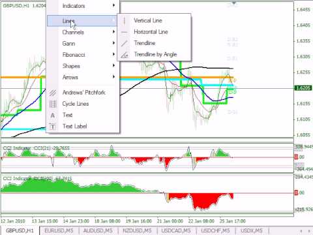Click the 25 Jan 17:00 time label
The height and width of the screenshot is (235, 313).
[x=233, y=221]
